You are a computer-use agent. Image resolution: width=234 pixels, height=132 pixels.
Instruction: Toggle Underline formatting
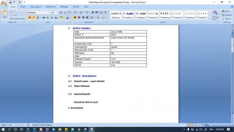(x=38, y=18)
